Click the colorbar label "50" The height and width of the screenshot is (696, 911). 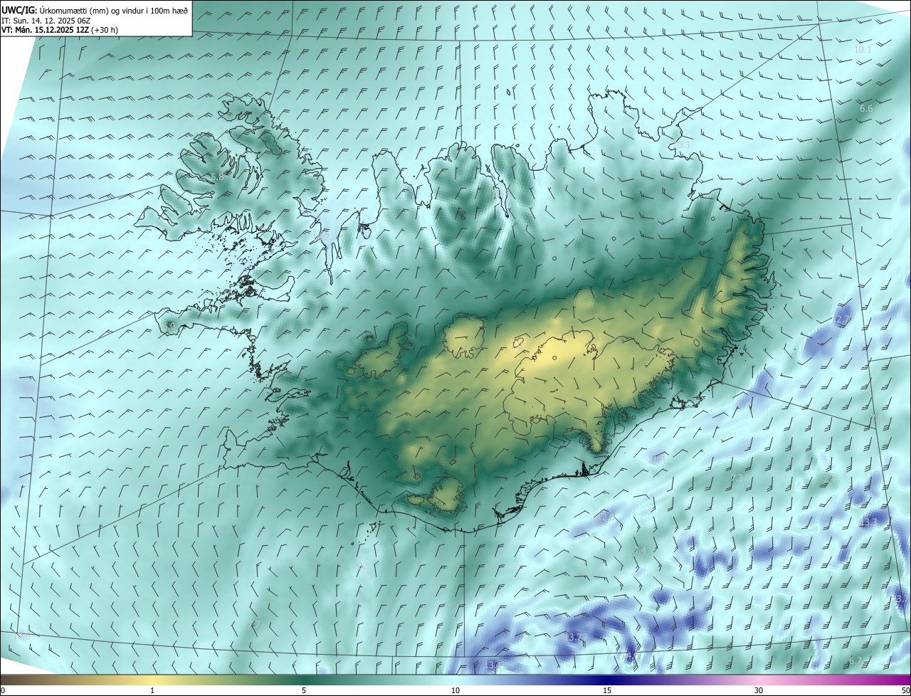[905, 690]
